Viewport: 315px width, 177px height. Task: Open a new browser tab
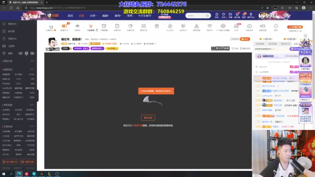pyautogui.click(x=47, y=2)
